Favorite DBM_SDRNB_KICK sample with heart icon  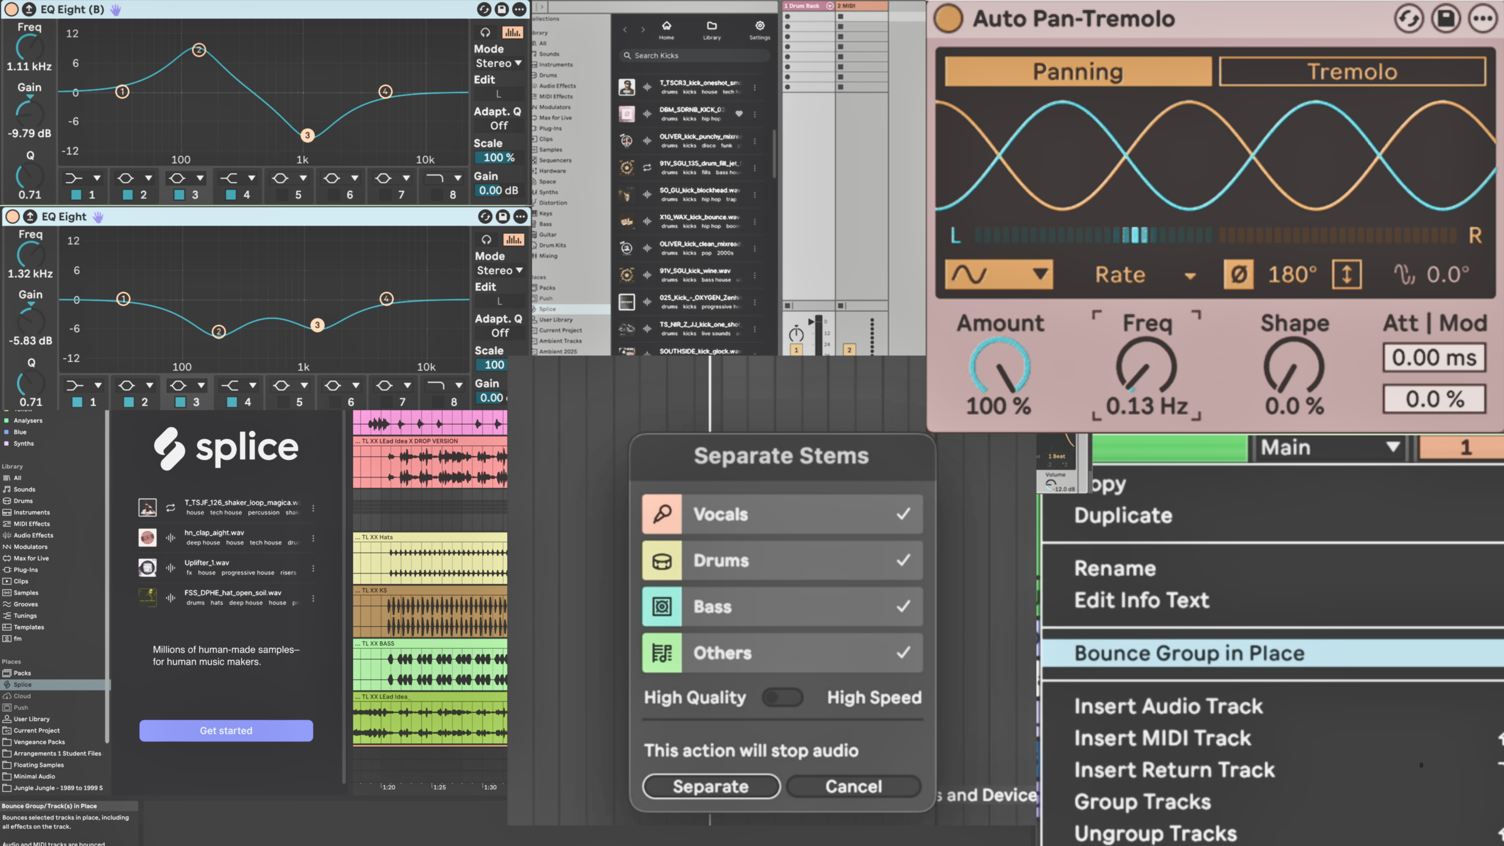(739, 113)
